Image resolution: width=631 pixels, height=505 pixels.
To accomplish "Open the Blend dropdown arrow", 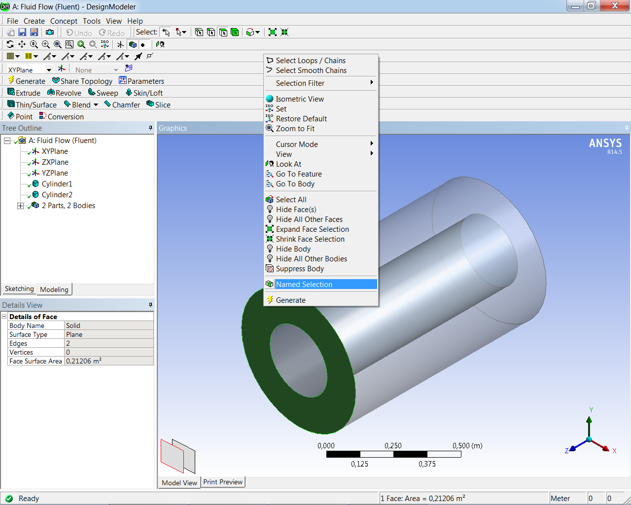I will (96, 105).
